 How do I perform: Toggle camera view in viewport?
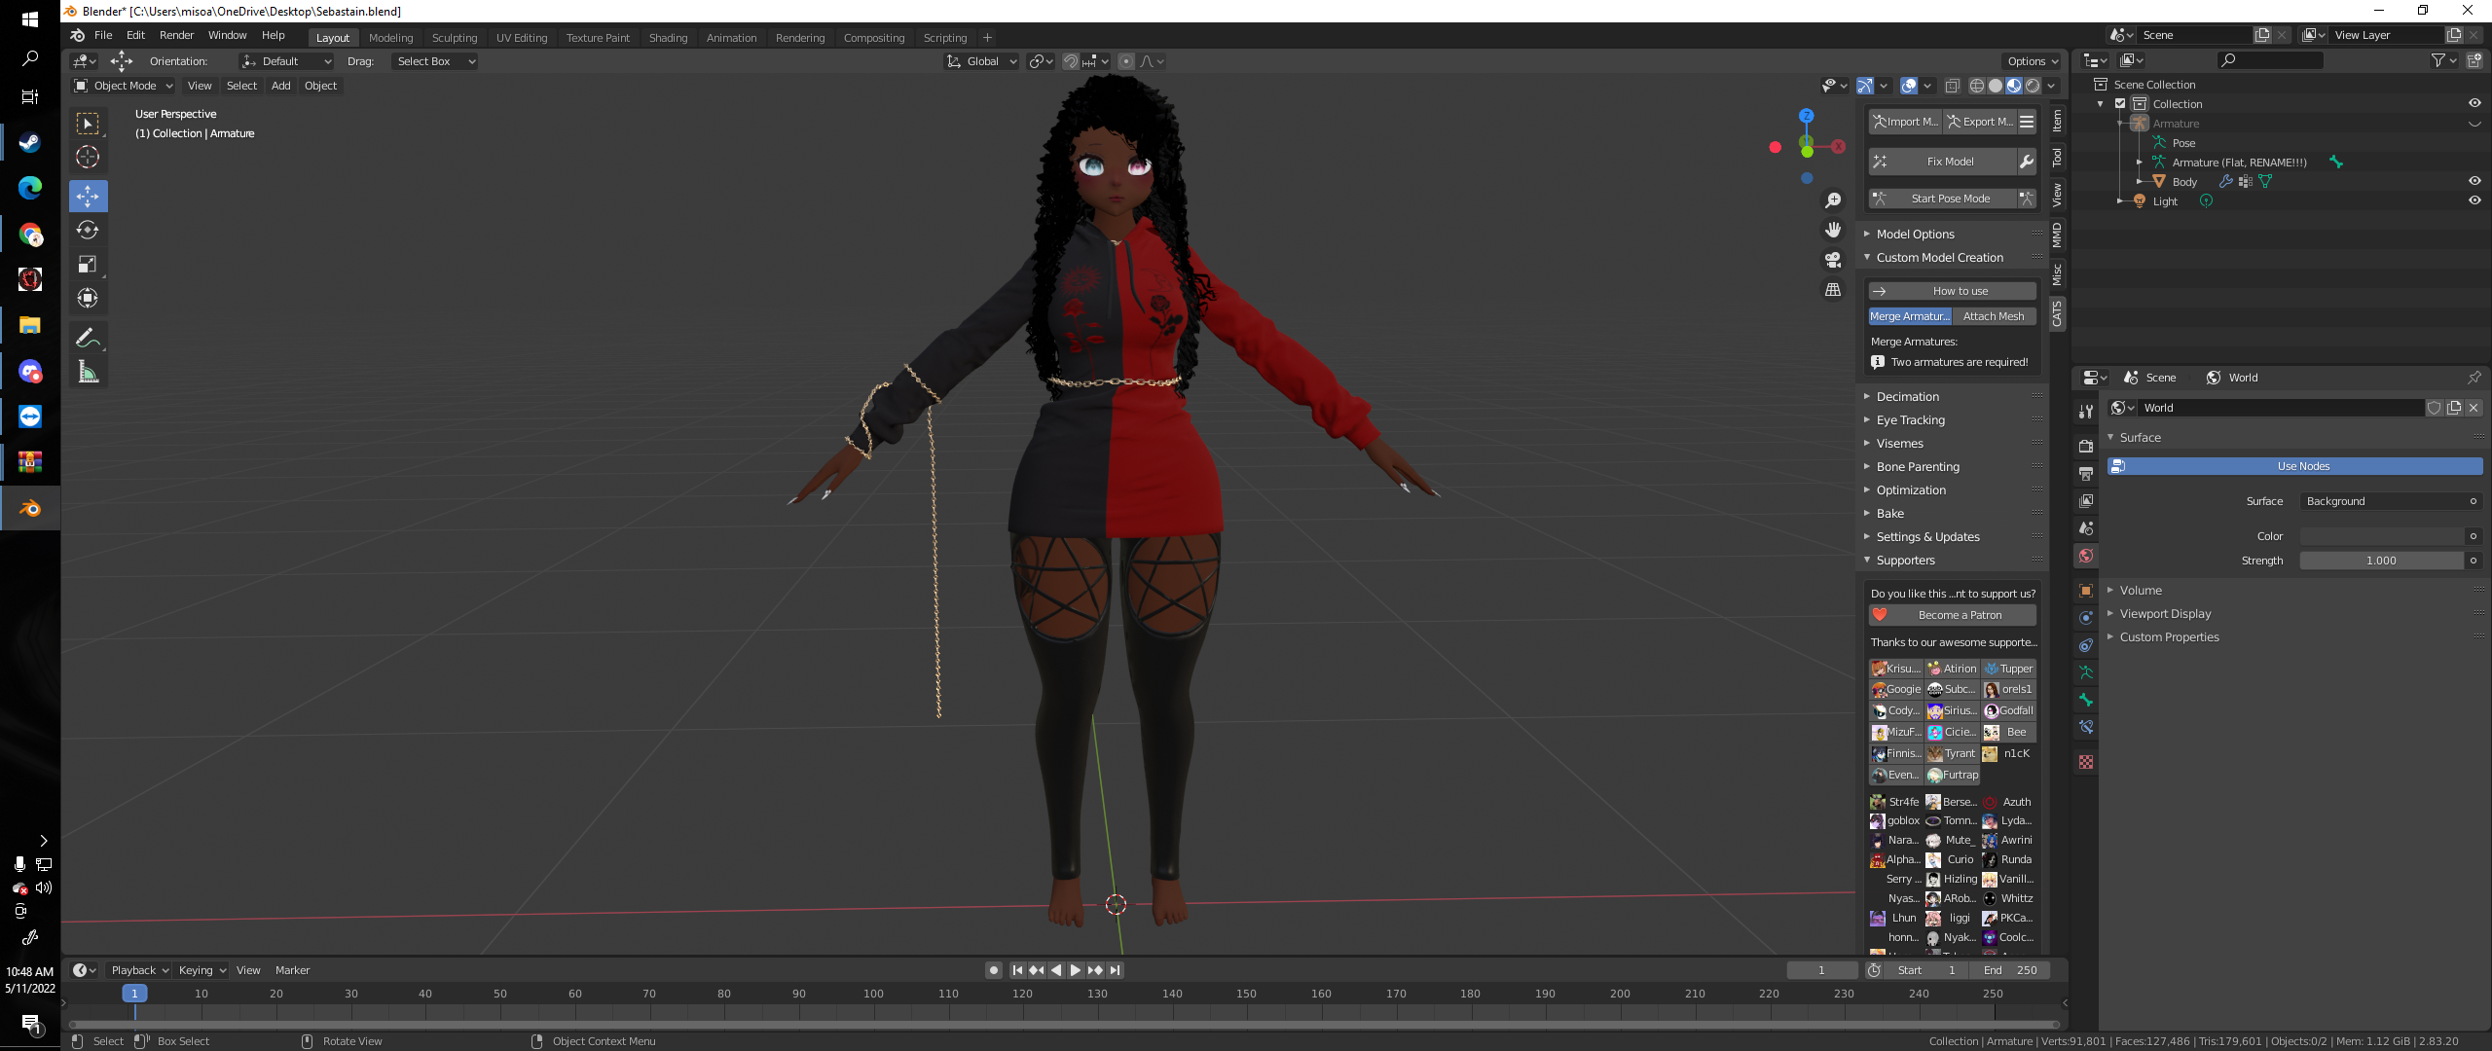(1833, 260)
